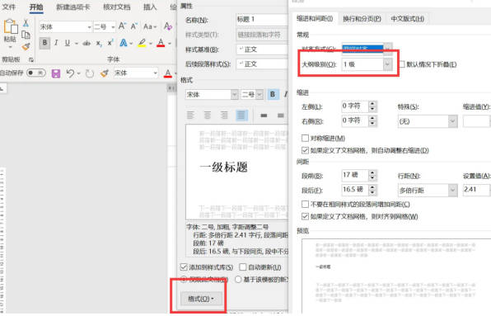Apply quick access red font color

coord(168,73)
